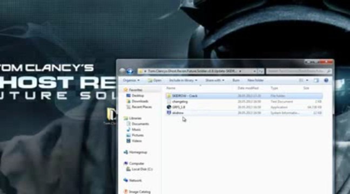Viewport: 350px width, 194px height.
Task: Select the Libraries label
Action: (x=135, y=118)
